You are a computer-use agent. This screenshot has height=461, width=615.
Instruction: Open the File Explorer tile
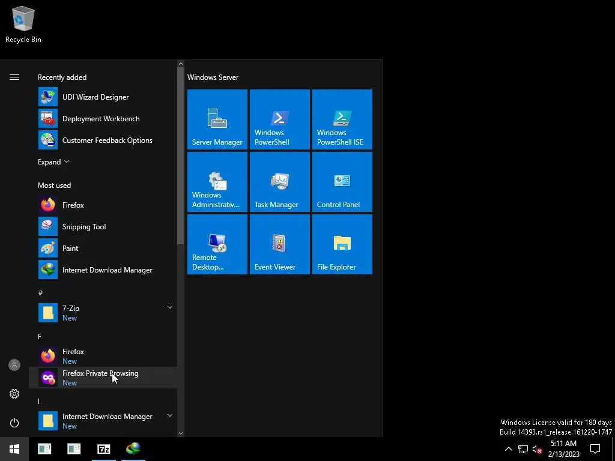tap(342, 244)
